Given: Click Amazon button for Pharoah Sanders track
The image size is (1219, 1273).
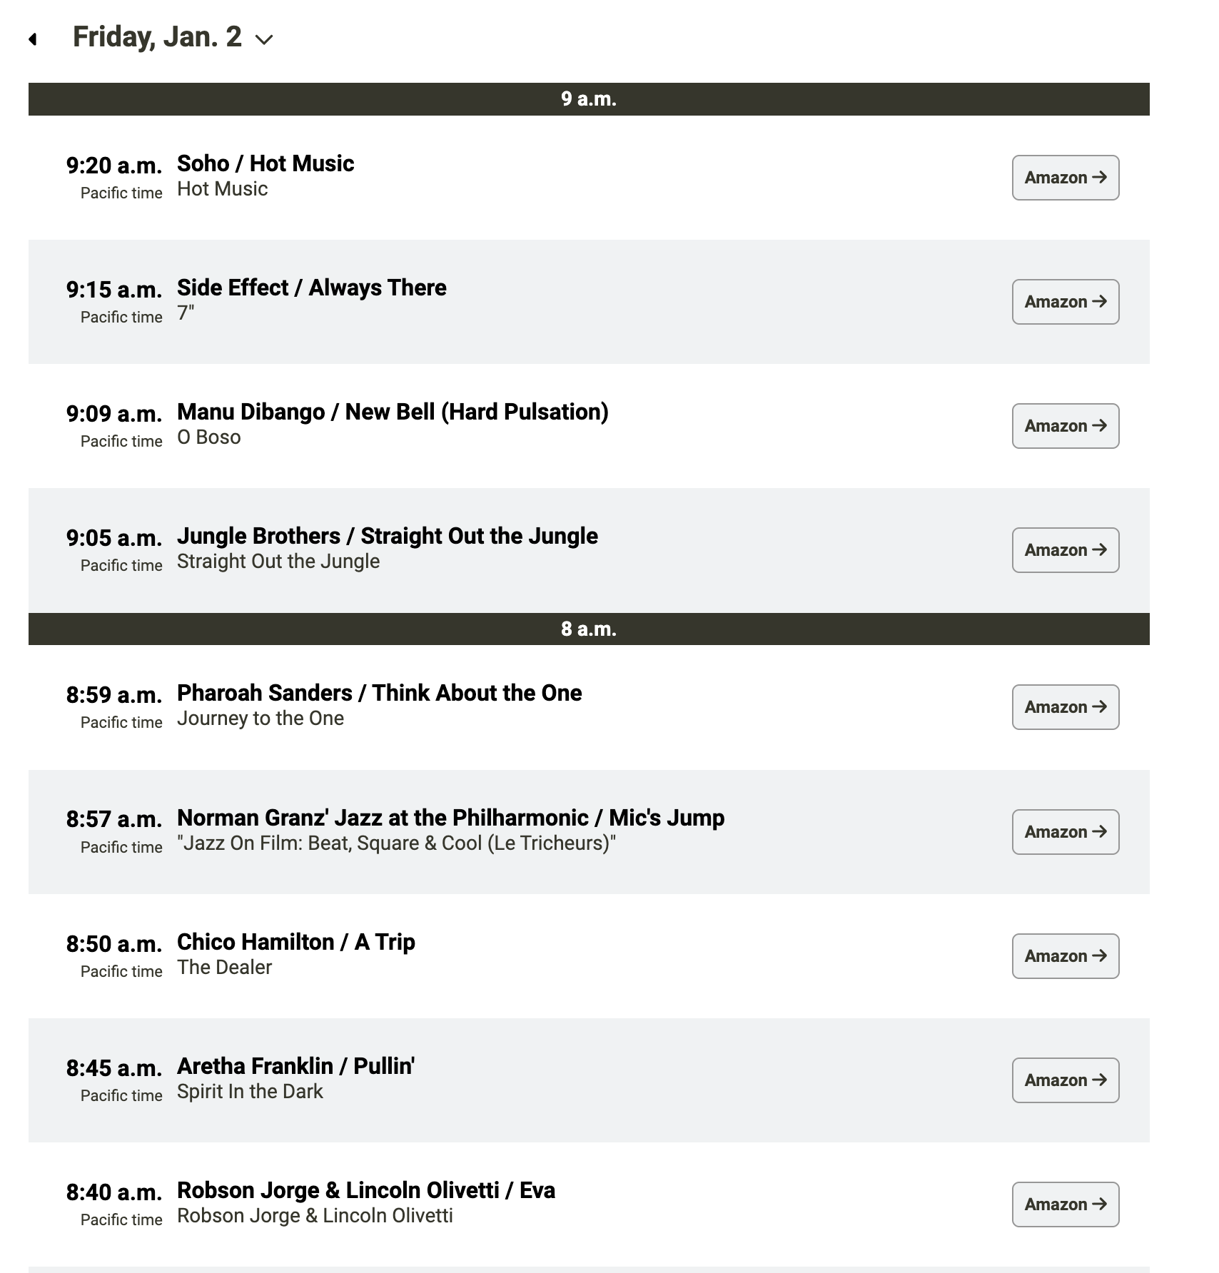Looking at the screenshot, I should click(x=1065, y=707).
